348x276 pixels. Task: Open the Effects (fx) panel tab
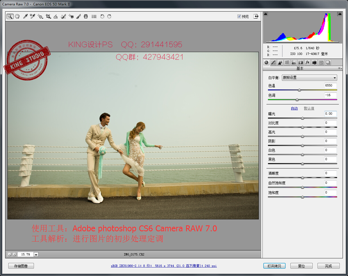click(x=308, y=63)
